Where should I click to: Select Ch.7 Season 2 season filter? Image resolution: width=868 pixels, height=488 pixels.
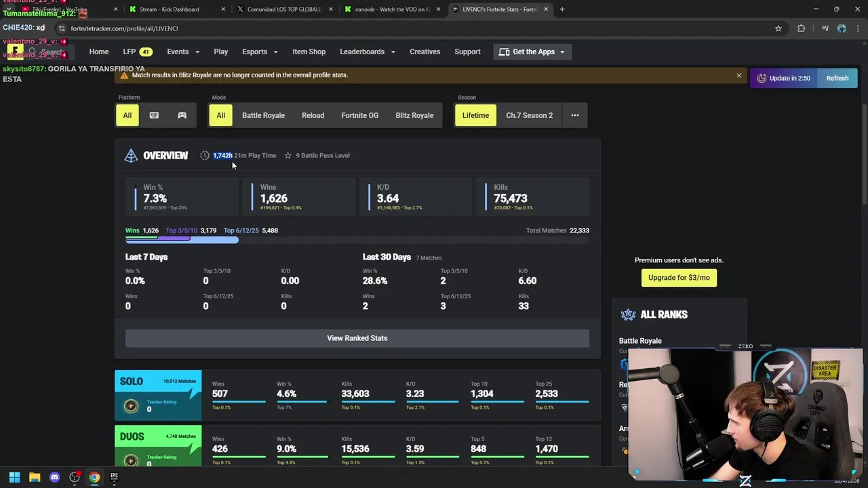coord(529,115)
